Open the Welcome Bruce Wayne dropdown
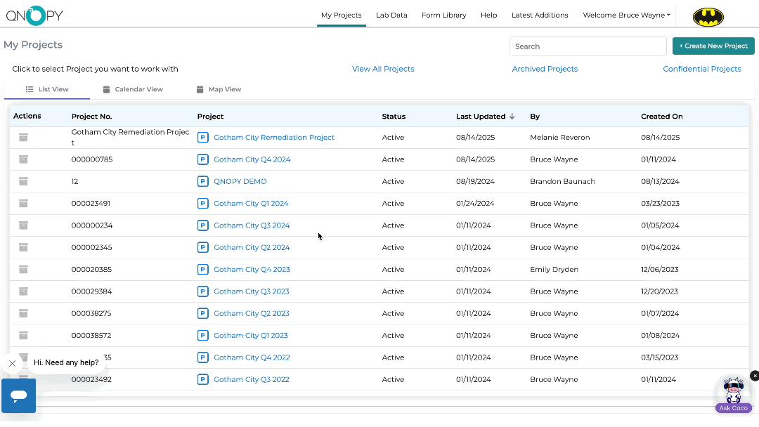Screen dimensions: 759x427 tap(626, 15)
